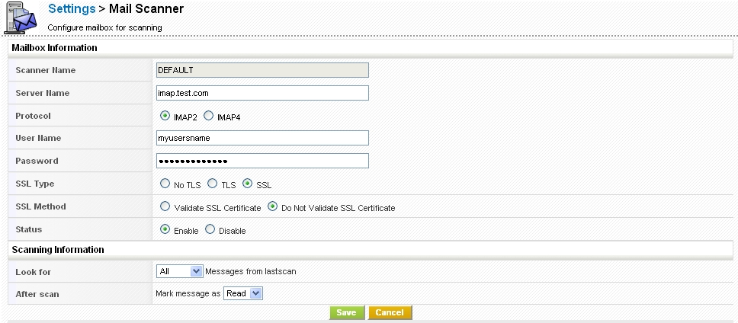The image size is (738, 323).
Task: Select the IMAP2 protocol radio button
Action: tap(165, 116)
